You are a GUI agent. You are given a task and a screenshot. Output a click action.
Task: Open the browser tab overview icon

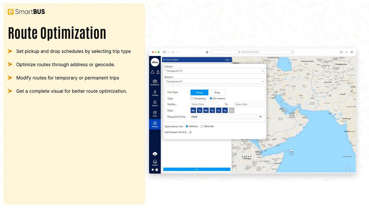(x=352, y=52)
